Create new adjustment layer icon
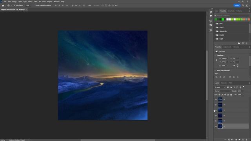This screenshot has height=141, width=251. coord(236,139)
